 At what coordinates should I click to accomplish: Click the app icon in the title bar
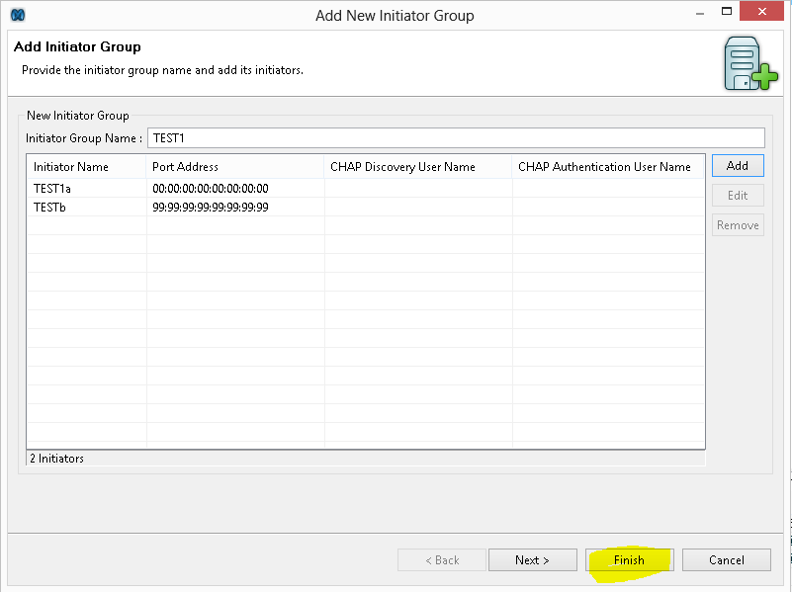(17, 15)
